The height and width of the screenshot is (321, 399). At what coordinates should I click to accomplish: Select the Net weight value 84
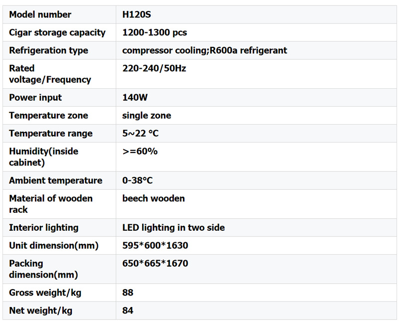[x=128, y=311]
